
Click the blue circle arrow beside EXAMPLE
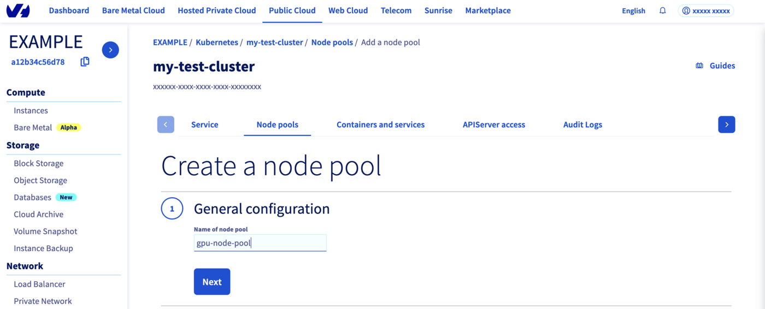click(x=110, y=50)
